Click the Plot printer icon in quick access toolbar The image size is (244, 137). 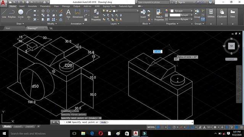[x=27, y=2]
